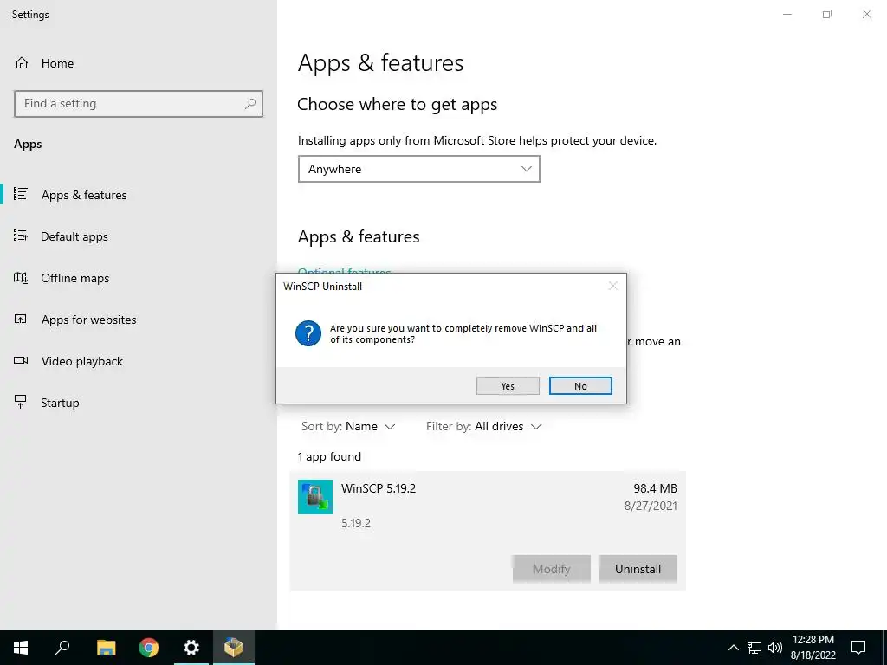
Task: Confirm WinSCP removal with Yes button
Action: [508, 385]
